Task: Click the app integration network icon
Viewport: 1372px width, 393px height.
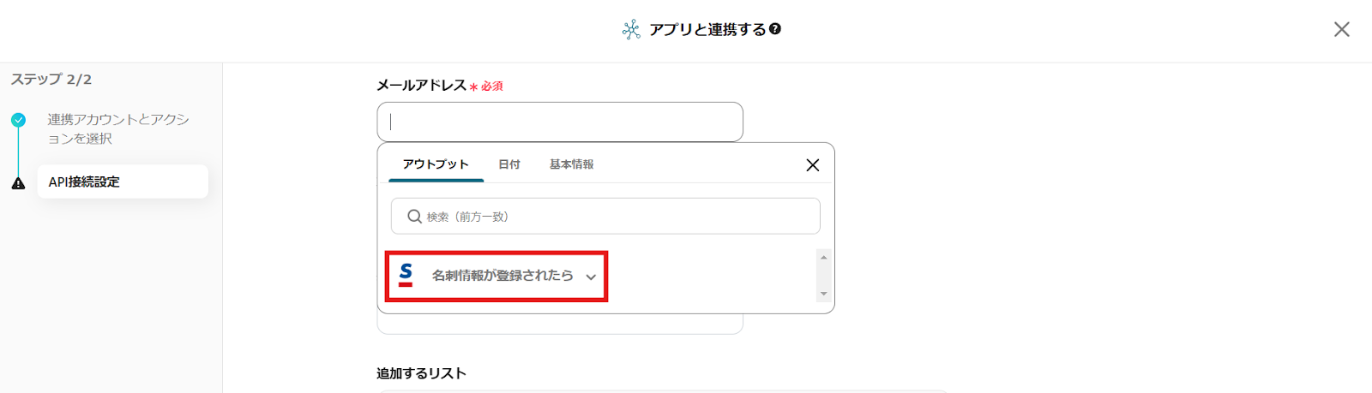Action: tap(631, 30)
